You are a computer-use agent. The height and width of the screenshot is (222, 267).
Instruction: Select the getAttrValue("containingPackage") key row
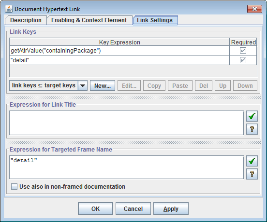click(119, 51)
